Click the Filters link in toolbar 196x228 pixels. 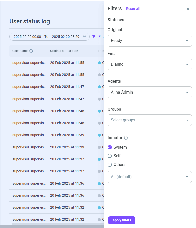point(101,36)
